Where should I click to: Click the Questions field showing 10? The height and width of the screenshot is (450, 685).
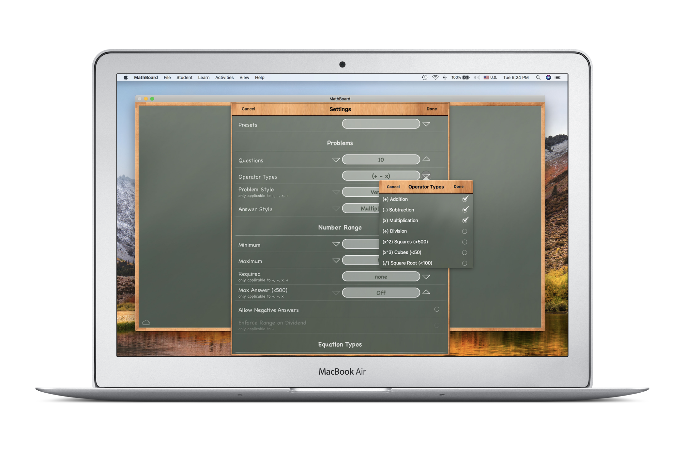381,159
